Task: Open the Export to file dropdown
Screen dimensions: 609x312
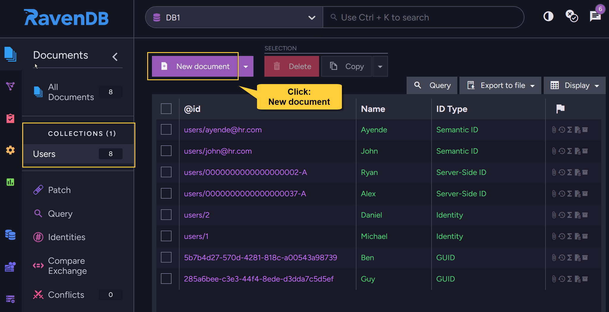Action: [500, 85]
